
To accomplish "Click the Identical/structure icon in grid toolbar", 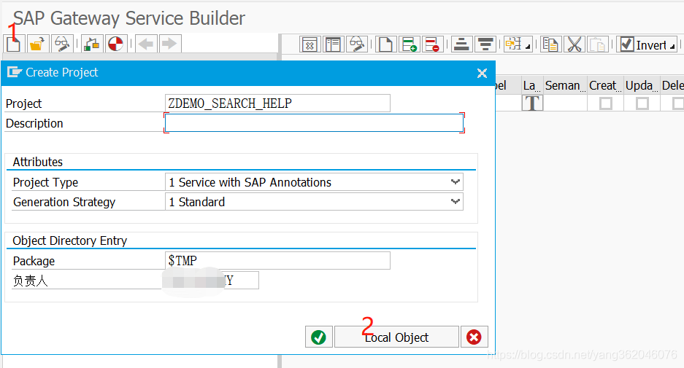I will click(x=513, y=44).
